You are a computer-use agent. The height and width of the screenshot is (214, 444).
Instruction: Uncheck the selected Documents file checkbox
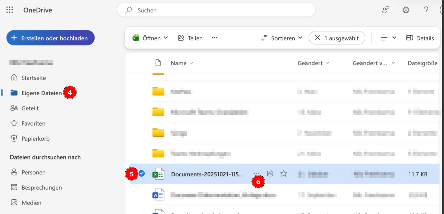[x=142, y=173]
